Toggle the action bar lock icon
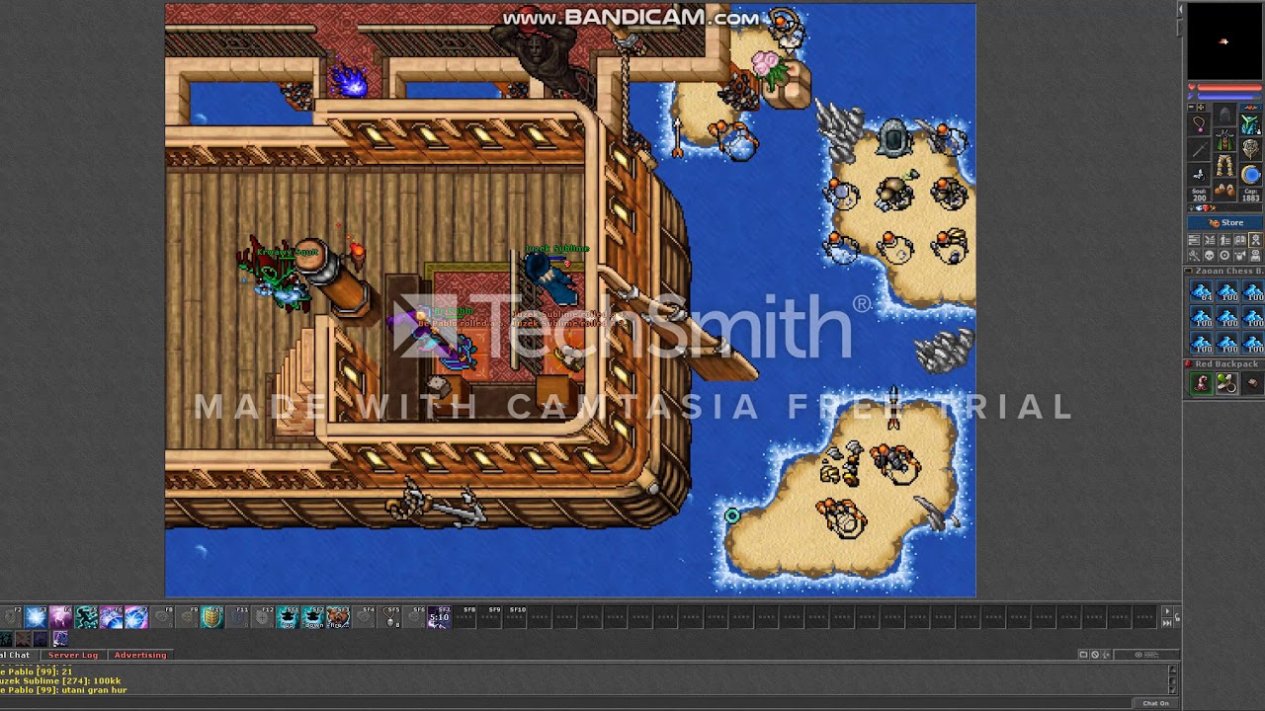The image size is (1265, 711). pyautogui.click(x=1177, y=617)
